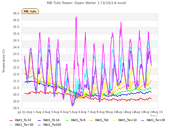Click the 20.0 y-axis tick label
The image size is (174, 130).
click(x=16, y=101)
